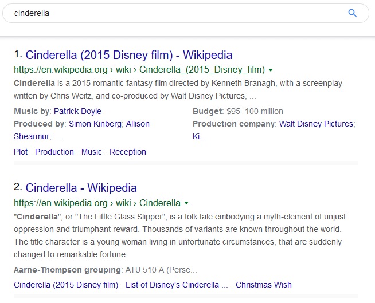This screenshot has width=375, height=303.
Task: Click the Production company label
Action: click(233, 124)
